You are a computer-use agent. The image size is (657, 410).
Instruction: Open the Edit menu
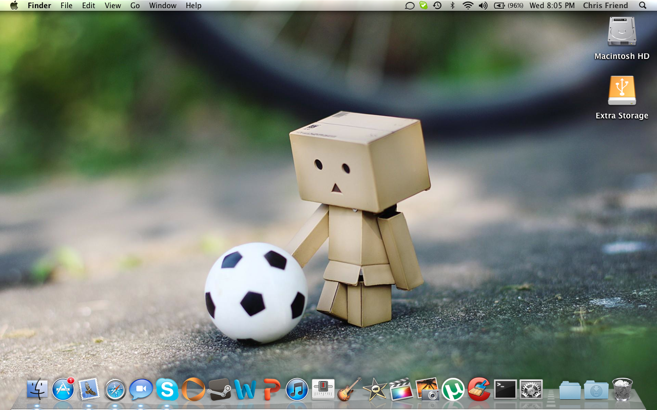pos(89,6)
